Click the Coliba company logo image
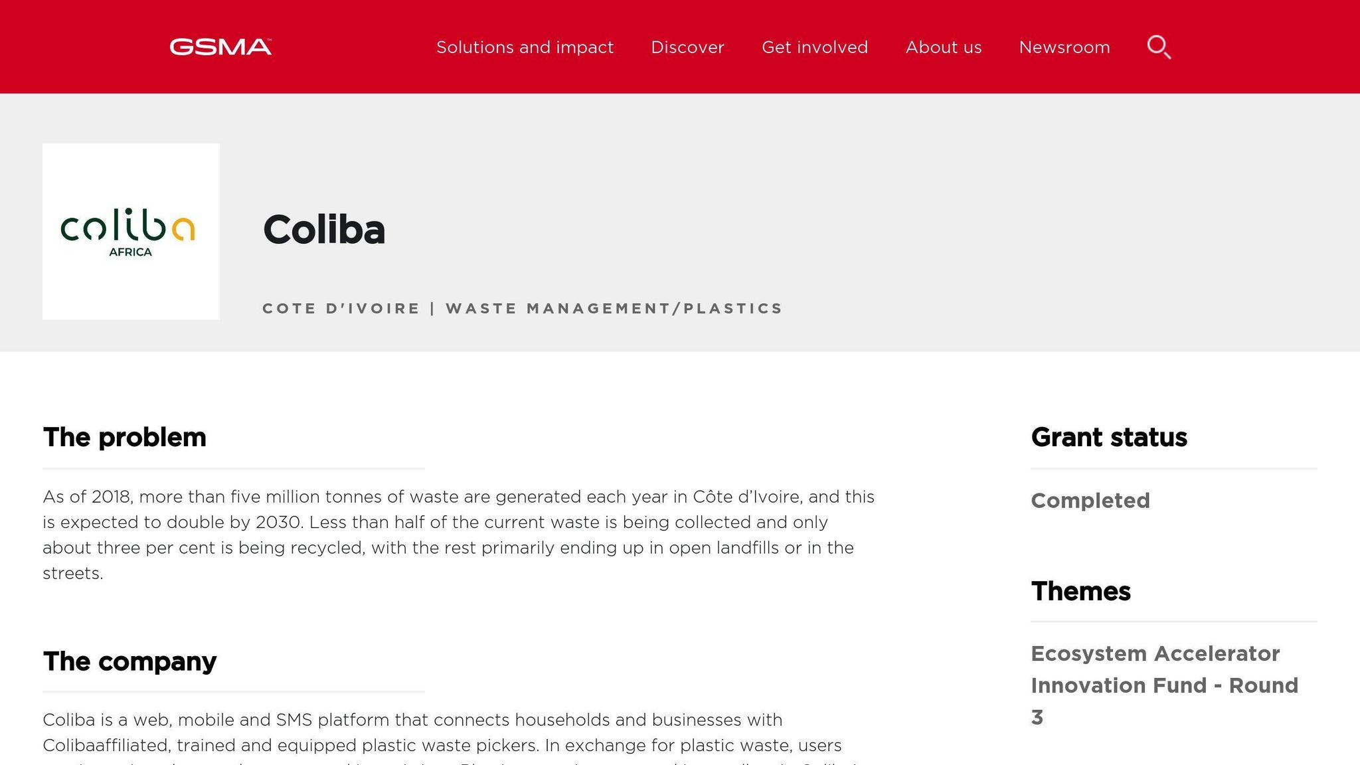1360x765 pixels. (x=131, y=231)
